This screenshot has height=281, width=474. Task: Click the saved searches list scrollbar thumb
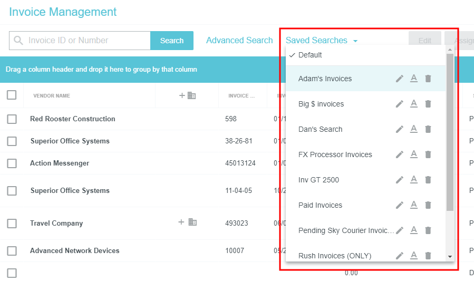tap(450, 132)
